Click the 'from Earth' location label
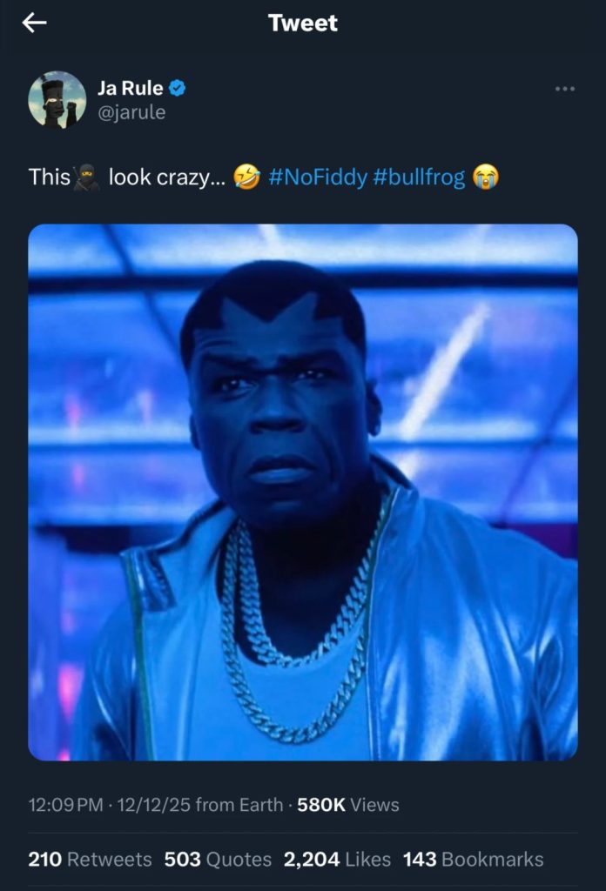The height and width of the screenshot is (891, 606). click(241, 806)
